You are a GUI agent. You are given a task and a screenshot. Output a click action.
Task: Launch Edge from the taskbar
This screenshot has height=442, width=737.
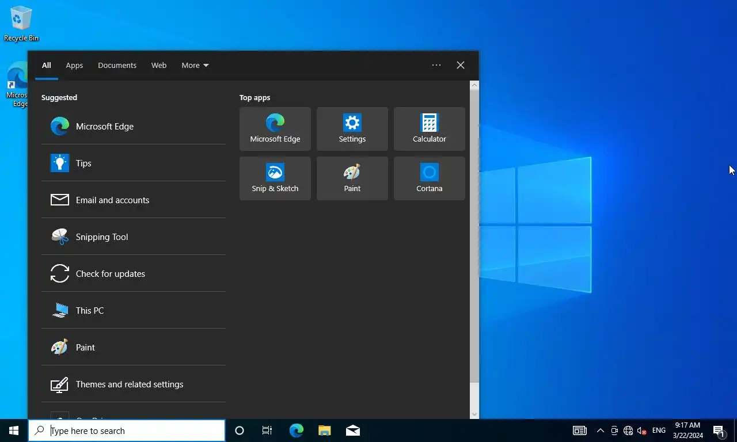coord(297,430)
